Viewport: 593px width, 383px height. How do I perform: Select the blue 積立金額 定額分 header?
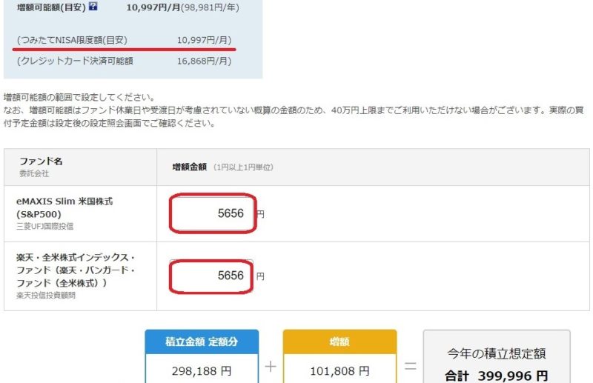[x=202, y=342]
